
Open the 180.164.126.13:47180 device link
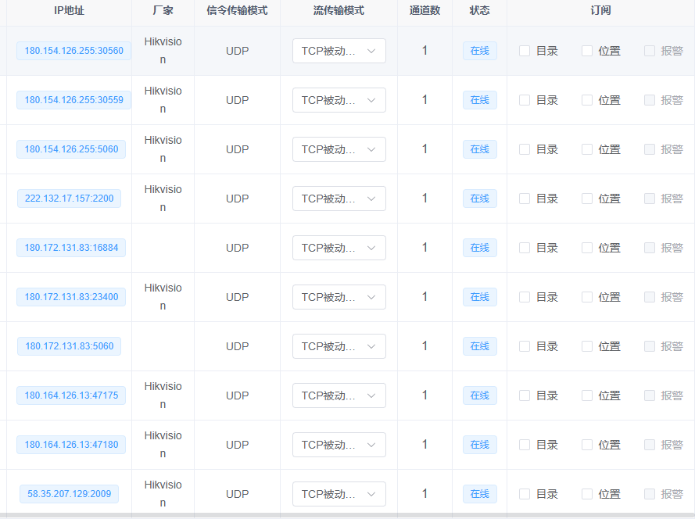pos(70,445)
